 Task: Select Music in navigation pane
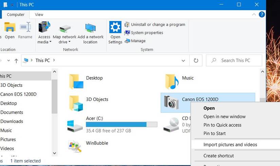(x=6, y=130)
